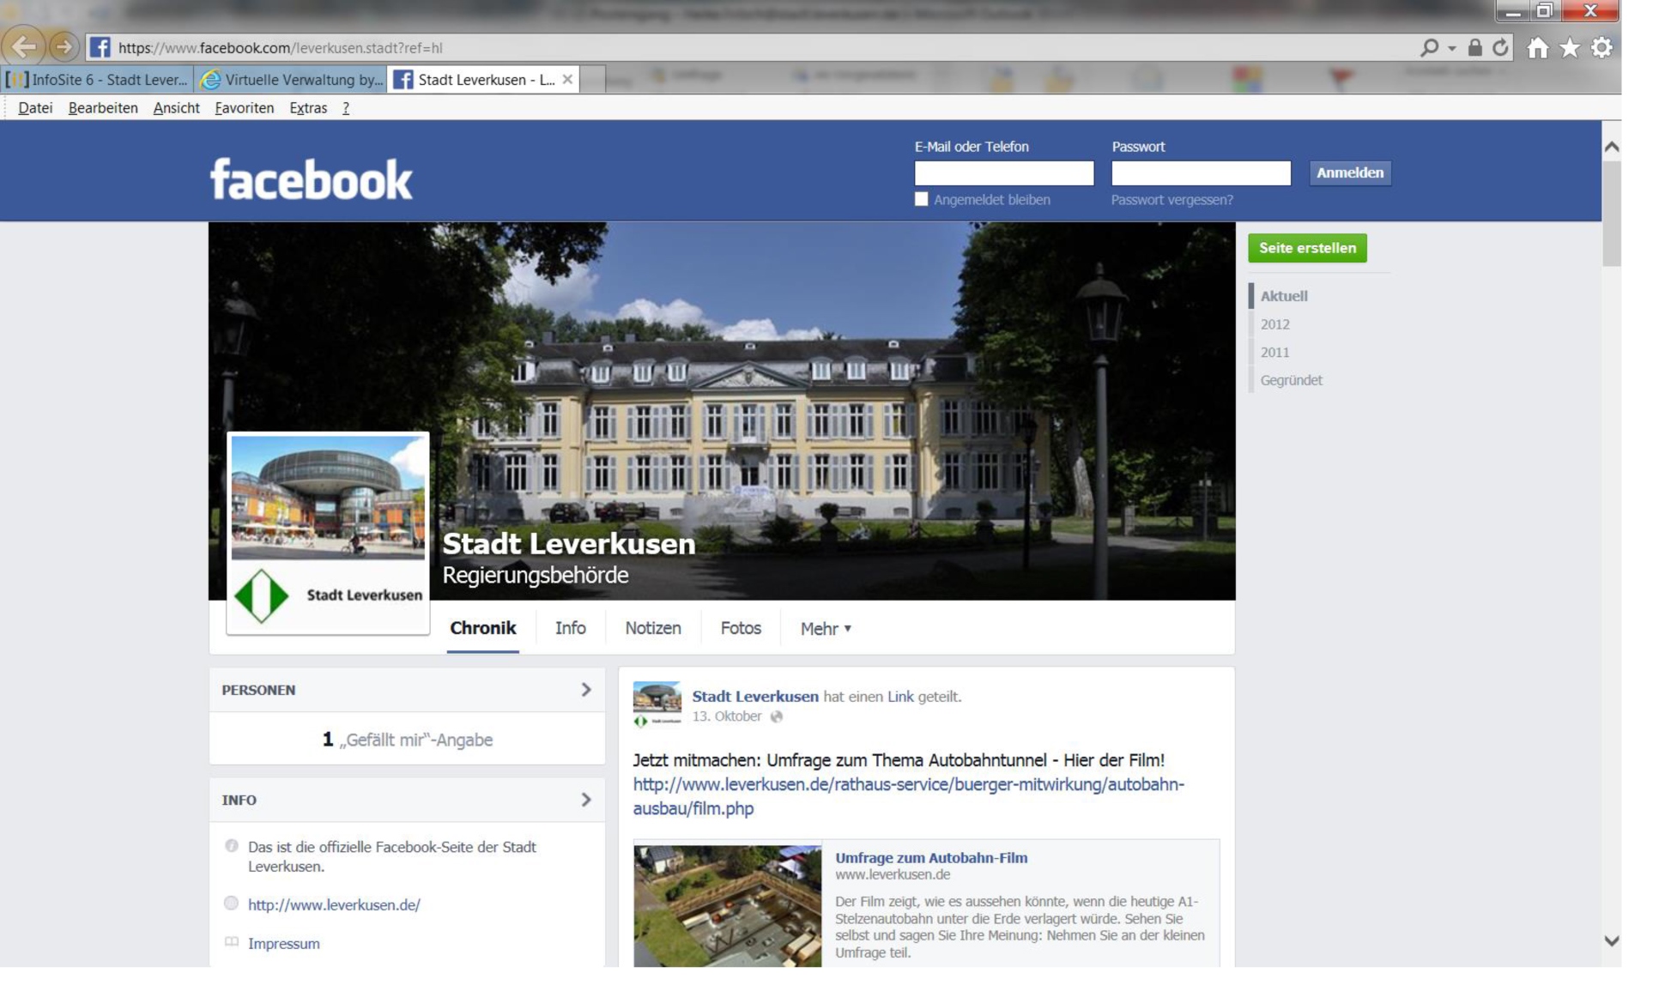1671x985 pixels.
Task: Click the Anmelden button
Action: 1349,172
